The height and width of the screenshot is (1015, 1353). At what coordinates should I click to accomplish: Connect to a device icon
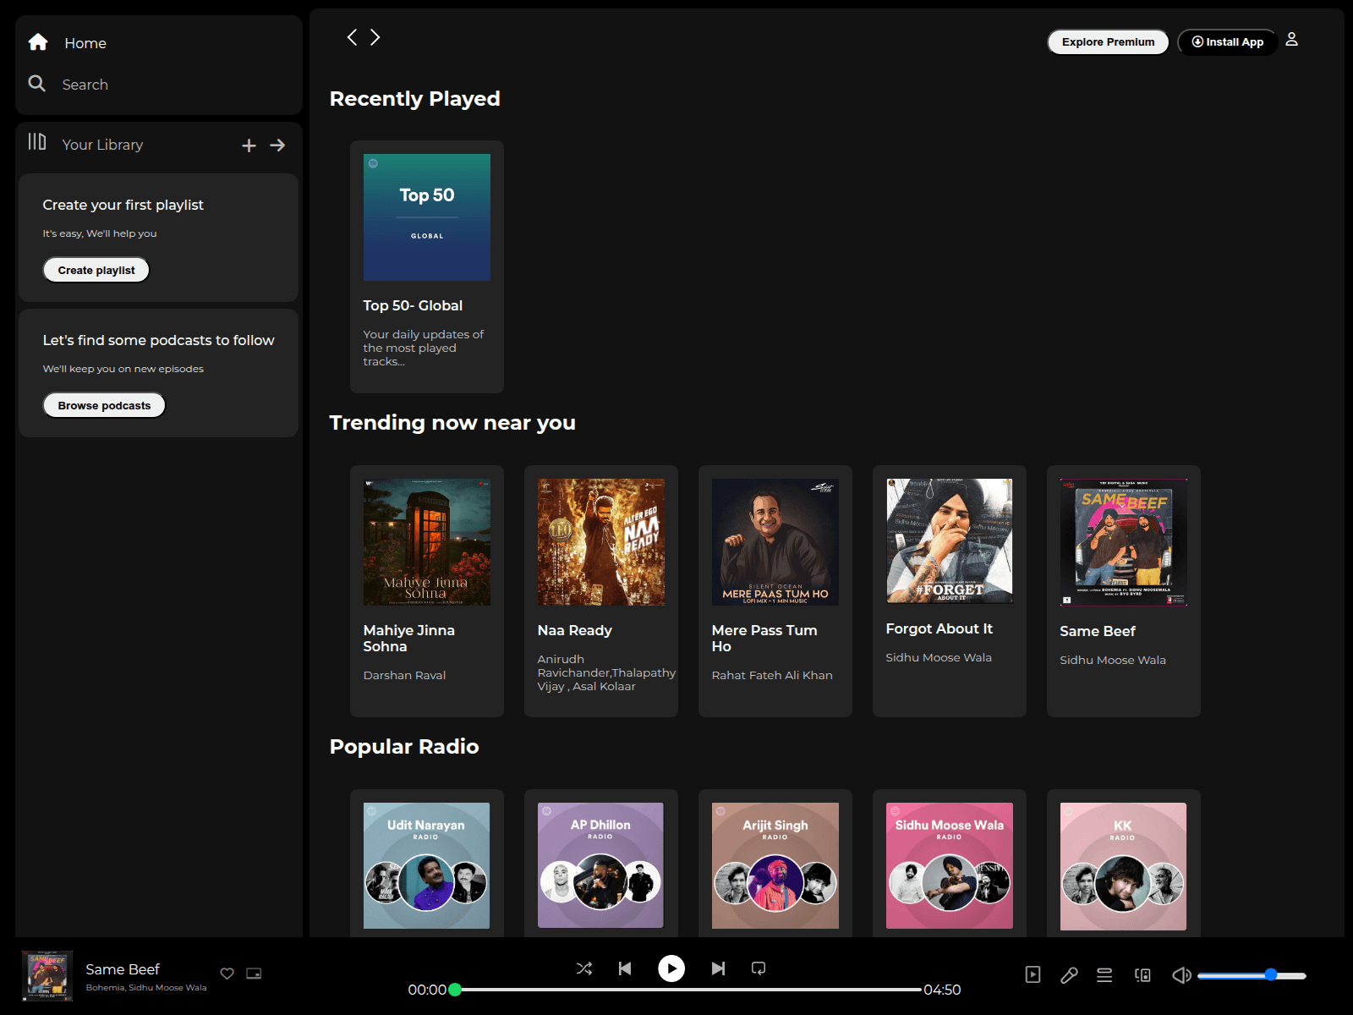[1142, 975]
